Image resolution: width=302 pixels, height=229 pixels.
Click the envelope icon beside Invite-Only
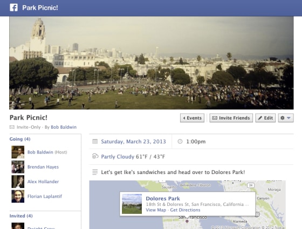pos(12,127)
